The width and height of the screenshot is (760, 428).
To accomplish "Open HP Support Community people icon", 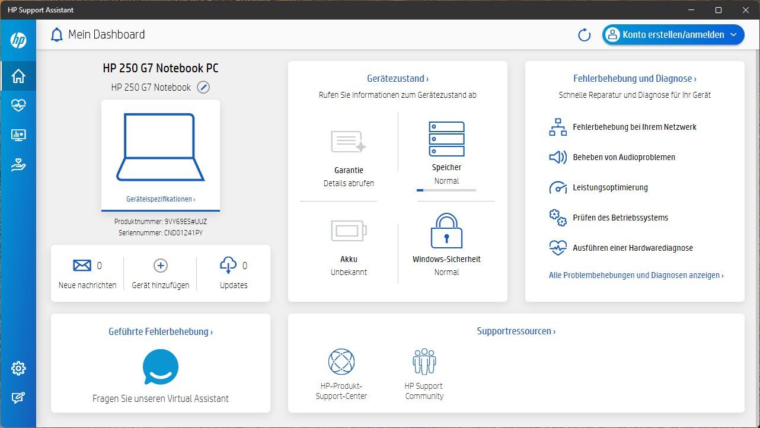I will click(x=424, y=361).
